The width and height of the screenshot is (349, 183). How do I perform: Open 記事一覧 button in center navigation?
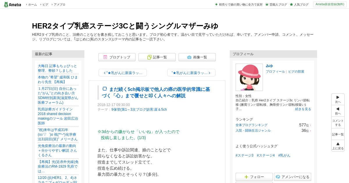click(157, 57)
